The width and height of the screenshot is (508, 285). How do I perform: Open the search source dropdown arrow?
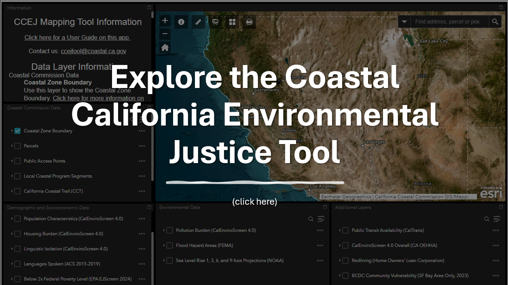point(404,22)
